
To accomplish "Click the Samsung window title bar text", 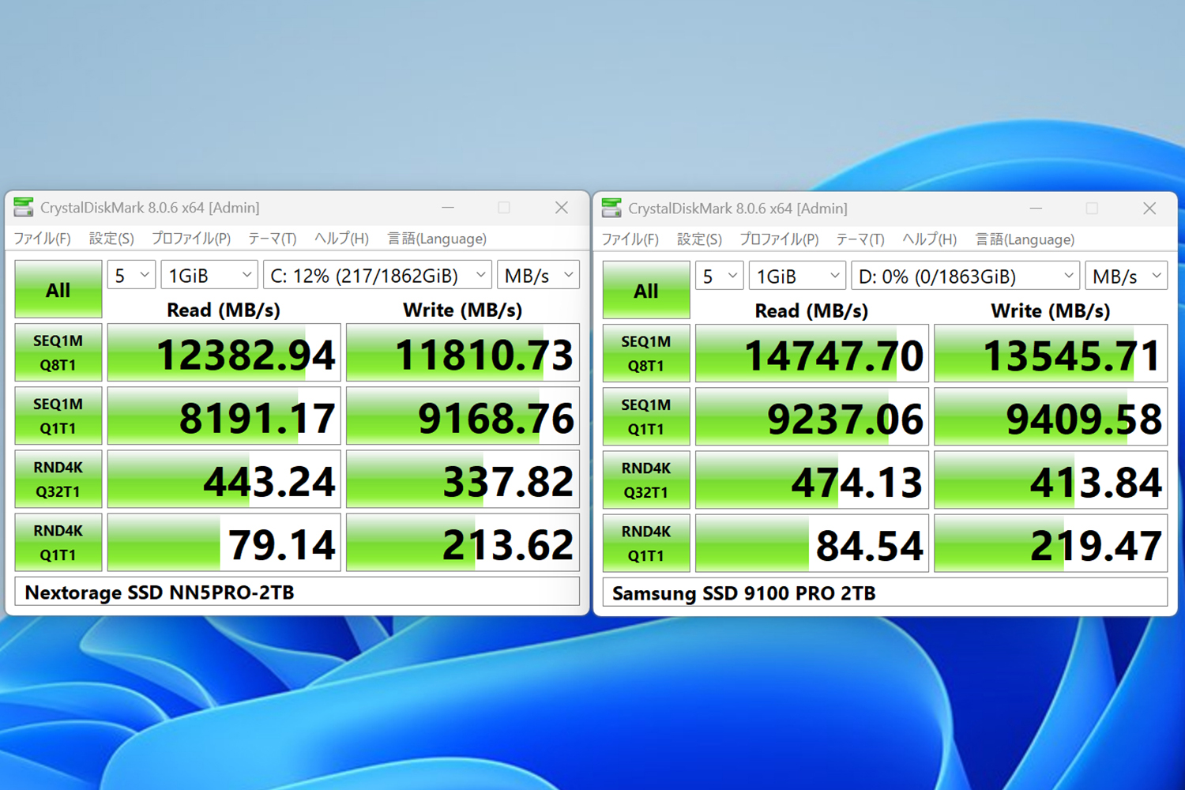I will [x=738, y=209].
